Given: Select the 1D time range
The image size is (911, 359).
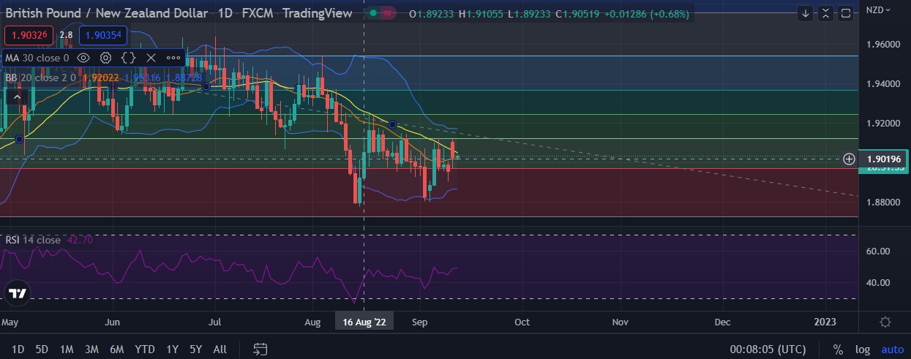Looking at the screenshot, I should [18, 349].
